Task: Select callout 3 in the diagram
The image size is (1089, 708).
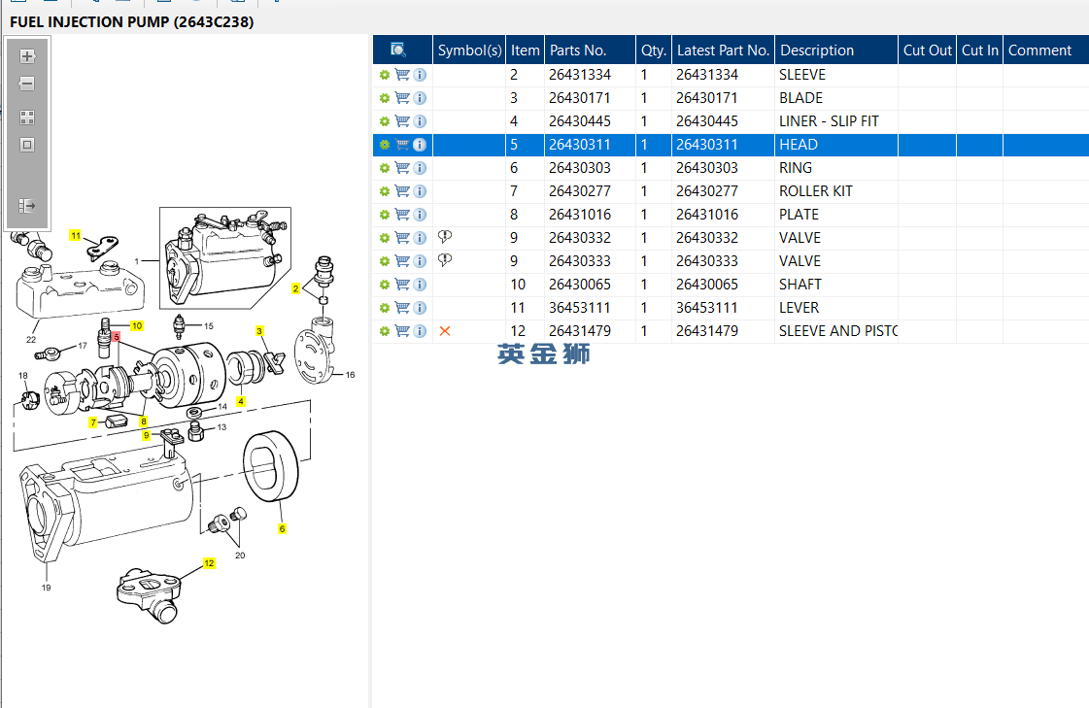Action: pos(259,331)
